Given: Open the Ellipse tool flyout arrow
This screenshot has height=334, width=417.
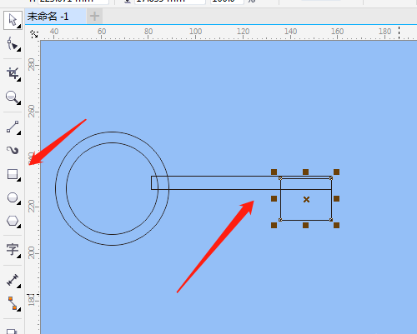Looking at the screenshot, I should tap(19, 203).
